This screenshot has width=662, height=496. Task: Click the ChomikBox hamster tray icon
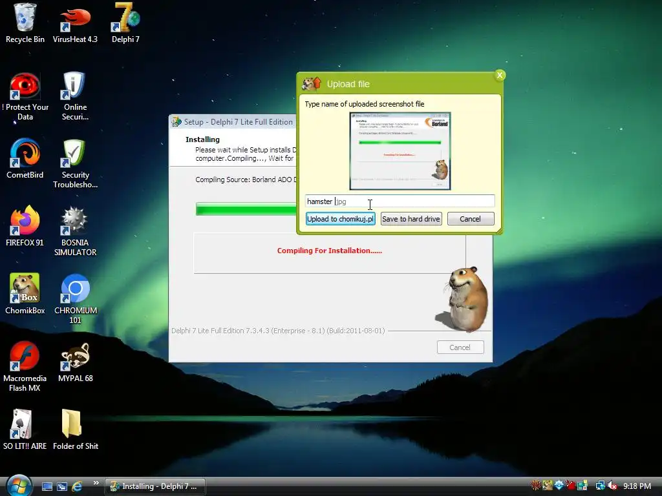[x=548, y=486]
